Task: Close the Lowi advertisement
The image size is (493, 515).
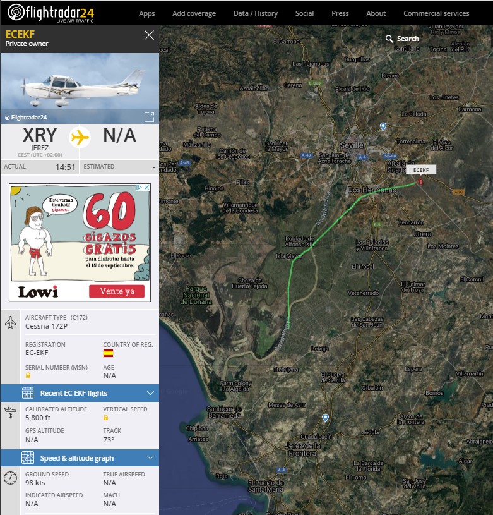Action: (x=146, y=188)
